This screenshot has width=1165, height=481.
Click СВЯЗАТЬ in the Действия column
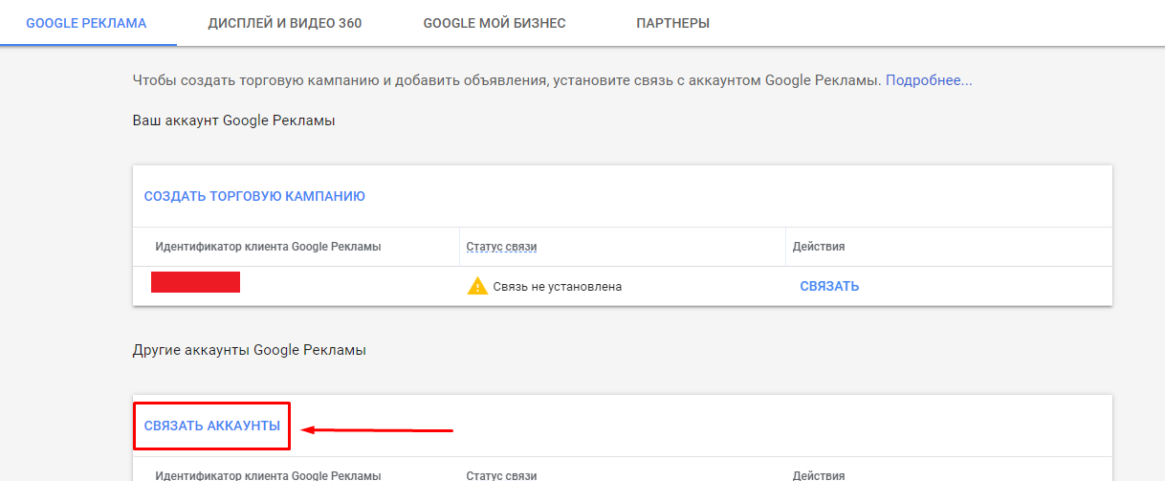[829, 286]
